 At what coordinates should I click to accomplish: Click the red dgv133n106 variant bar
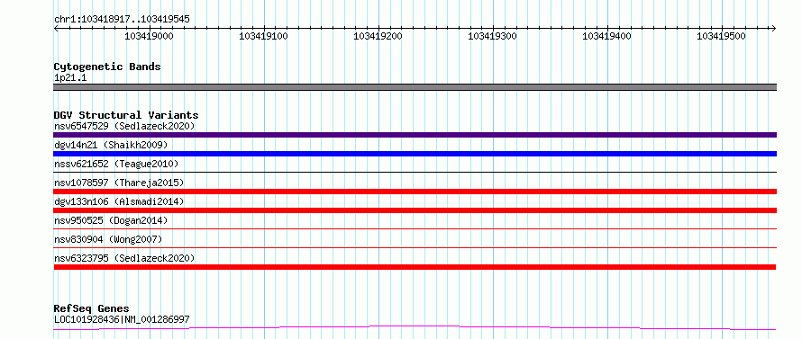tap(415, 210)
